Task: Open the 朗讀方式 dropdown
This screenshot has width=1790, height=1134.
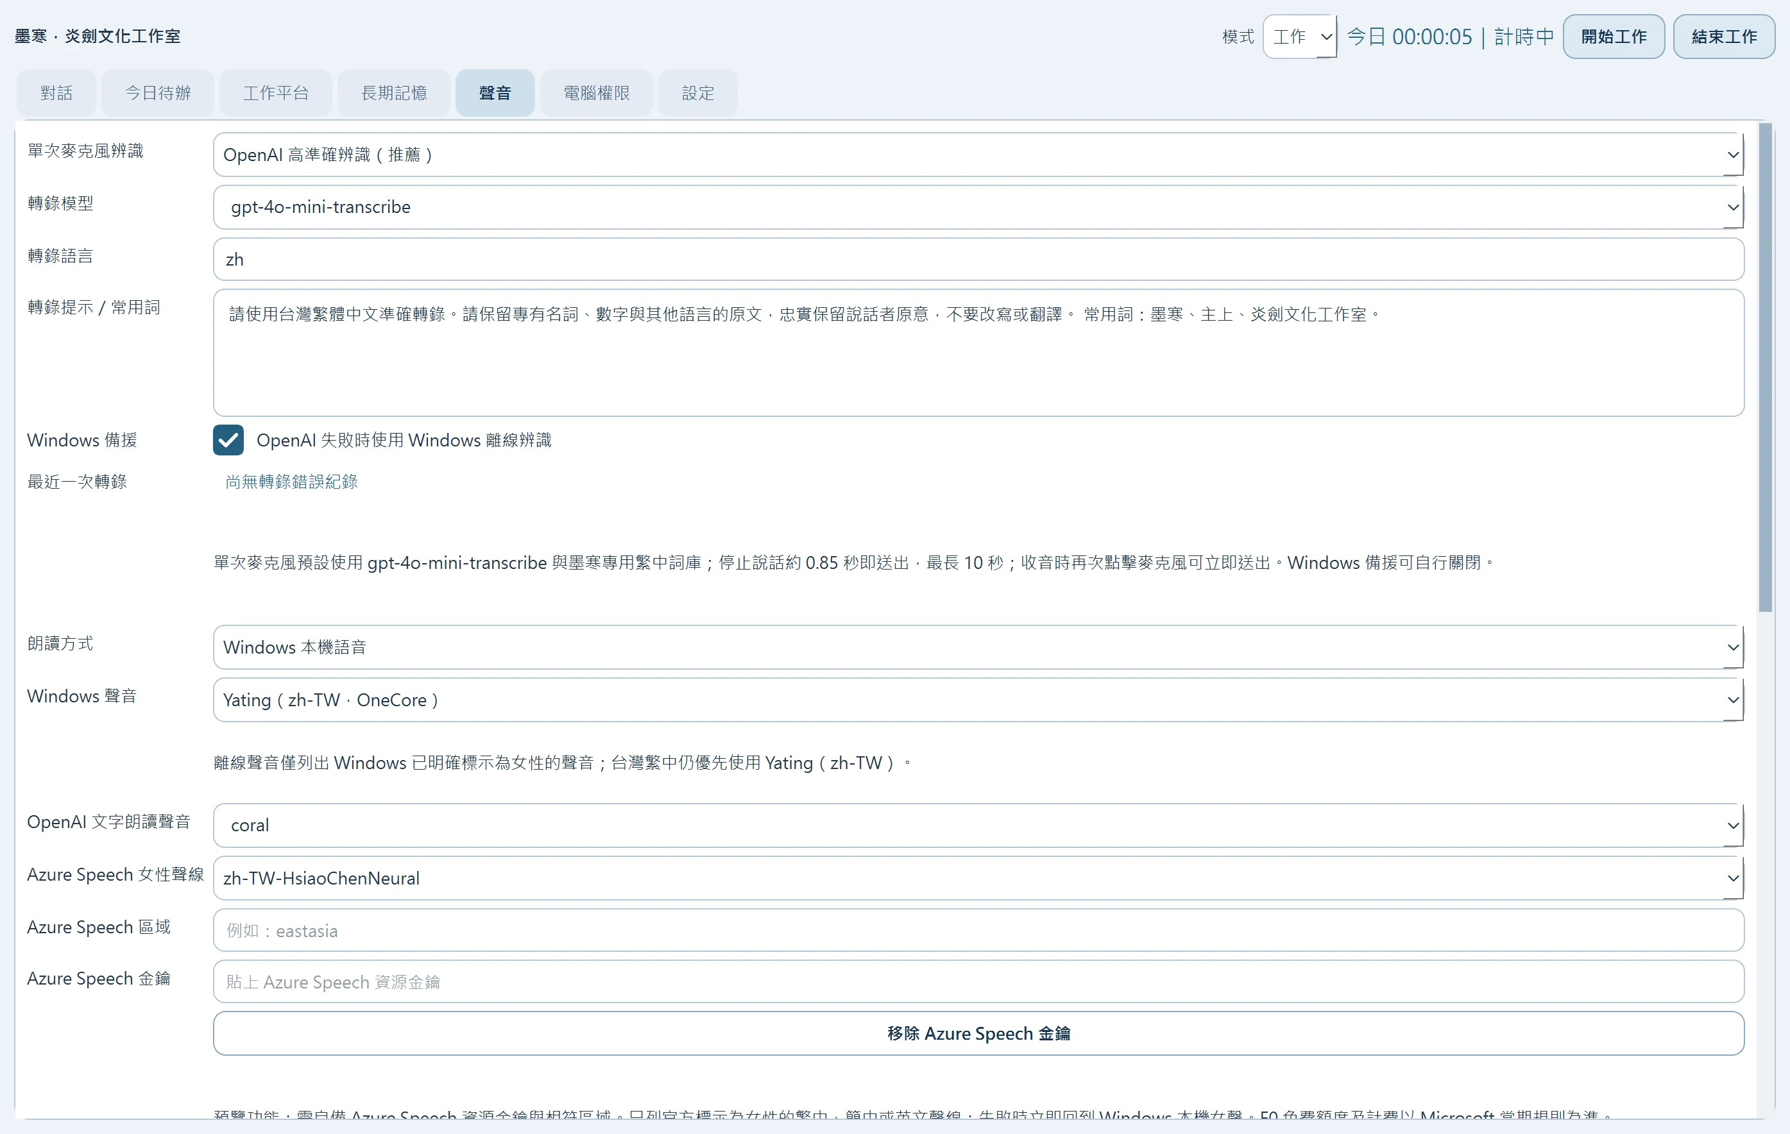Action: [978, 647]
